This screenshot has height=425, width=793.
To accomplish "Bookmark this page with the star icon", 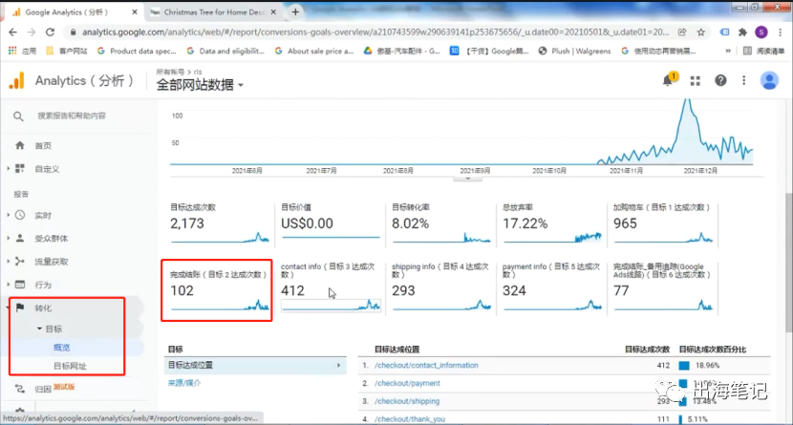I will click(x=701, y=32).
